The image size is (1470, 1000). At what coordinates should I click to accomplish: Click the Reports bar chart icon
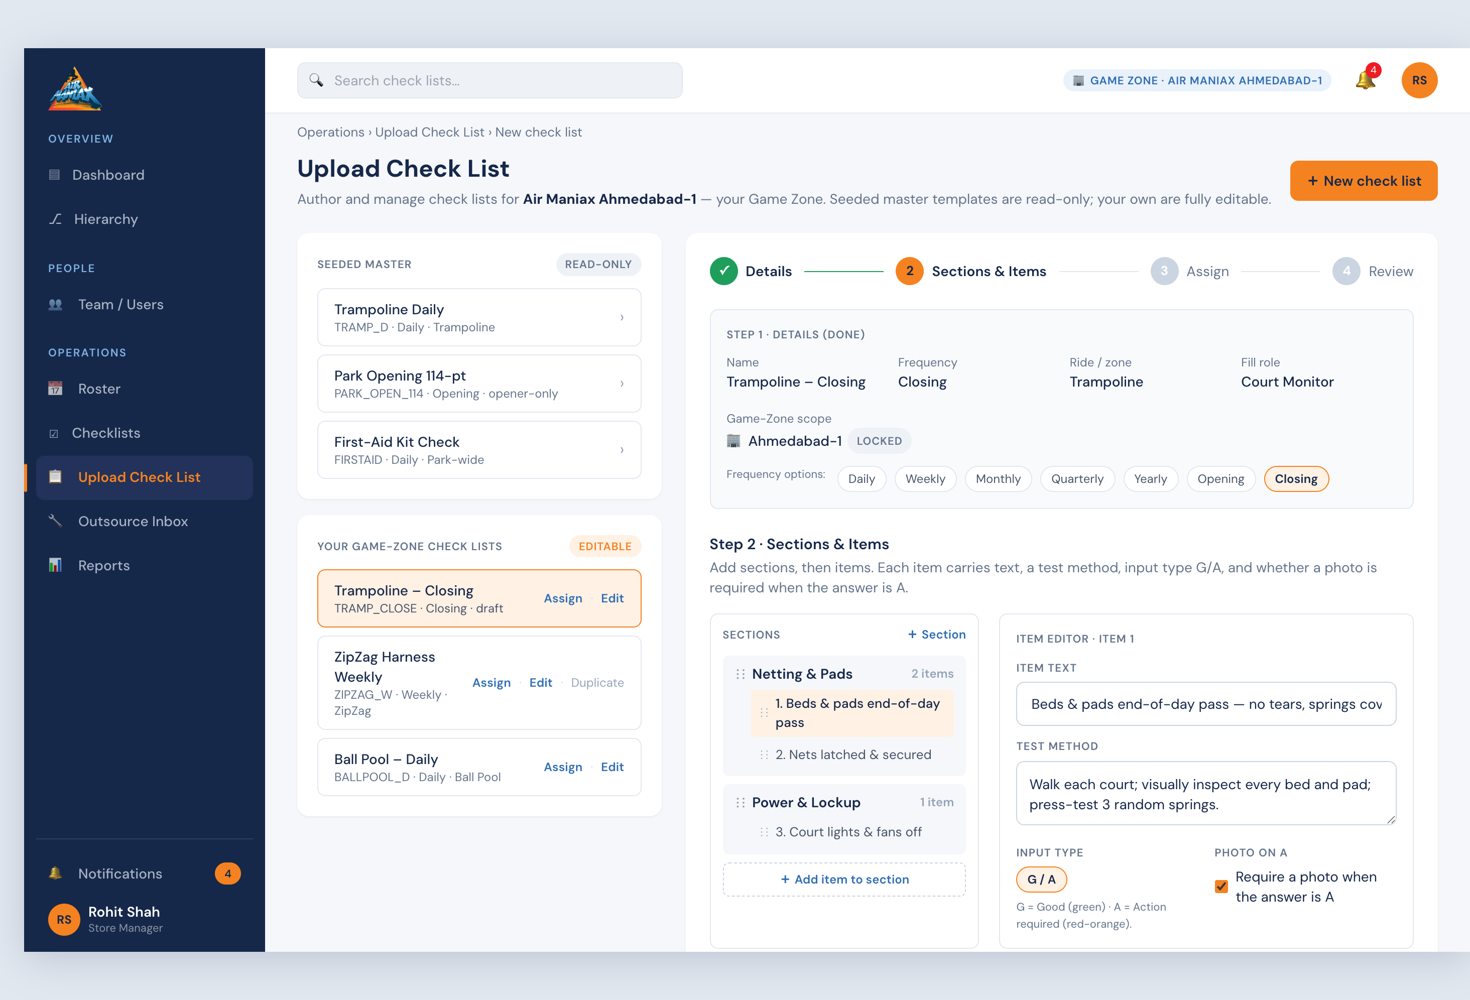click(56, 565)
